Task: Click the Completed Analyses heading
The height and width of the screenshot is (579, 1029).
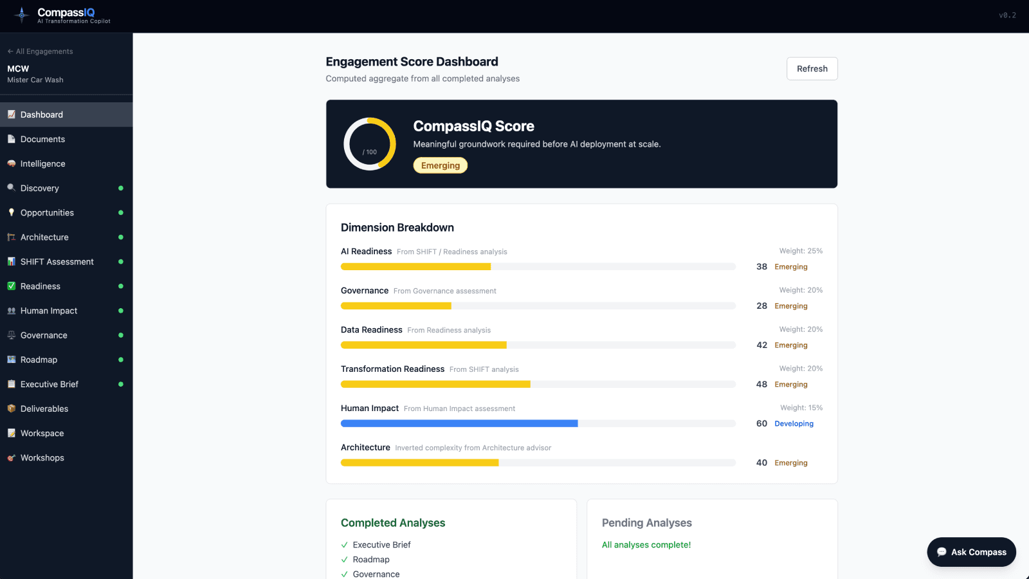Action: 393,523
